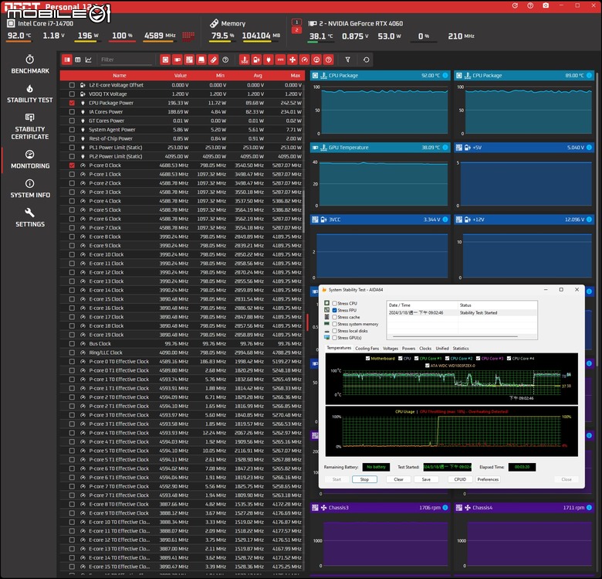Click the Clear button in AIDA64
The width and height of the screenshot is (602, 579).
point(398,479)
